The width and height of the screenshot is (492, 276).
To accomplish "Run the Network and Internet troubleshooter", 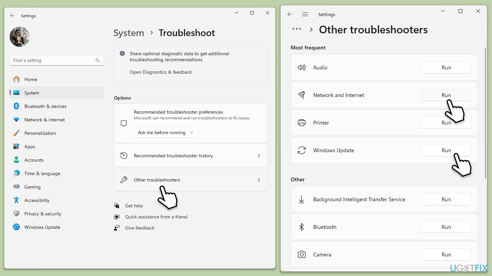I will pyautogui.click(x=446, y=95).
